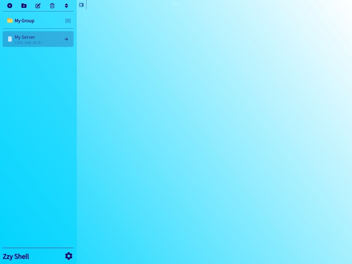Click the yellow folder icon of My Group
Screen dimensions: 352x264
coord(10,20)
